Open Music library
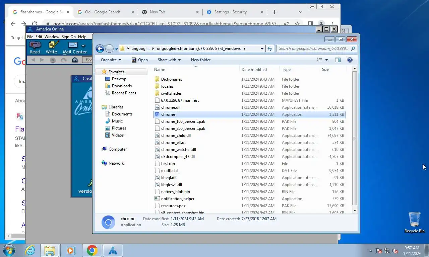 [117, 121]
